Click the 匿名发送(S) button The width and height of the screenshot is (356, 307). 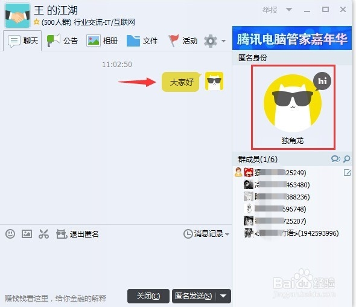point(194,296)
